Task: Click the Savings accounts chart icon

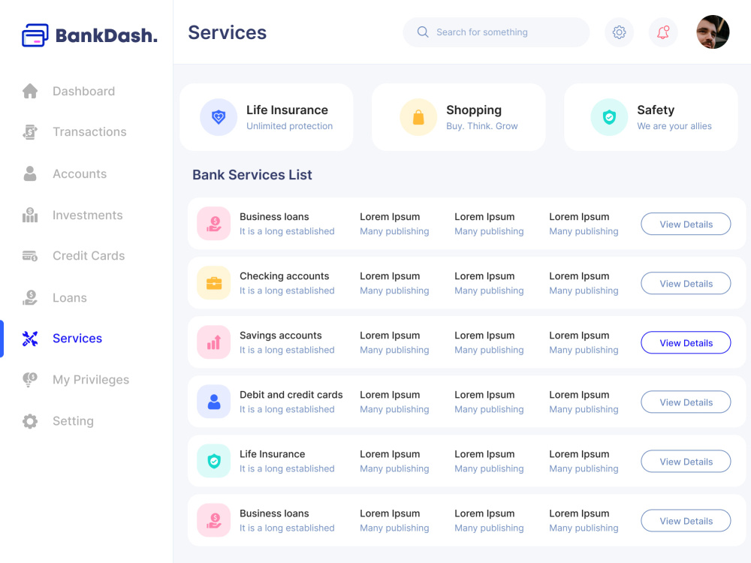Action: 214,342
